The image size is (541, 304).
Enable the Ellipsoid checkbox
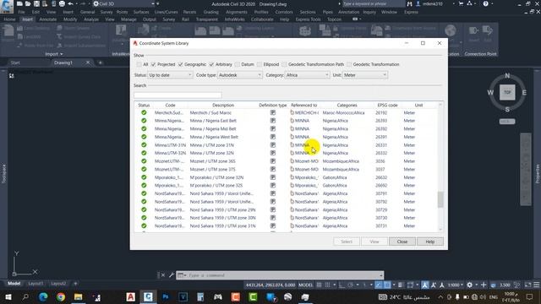[x=260, y=64]
